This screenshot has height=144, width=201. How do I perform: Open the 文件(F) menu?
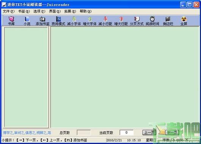click(x=9, y=11)
